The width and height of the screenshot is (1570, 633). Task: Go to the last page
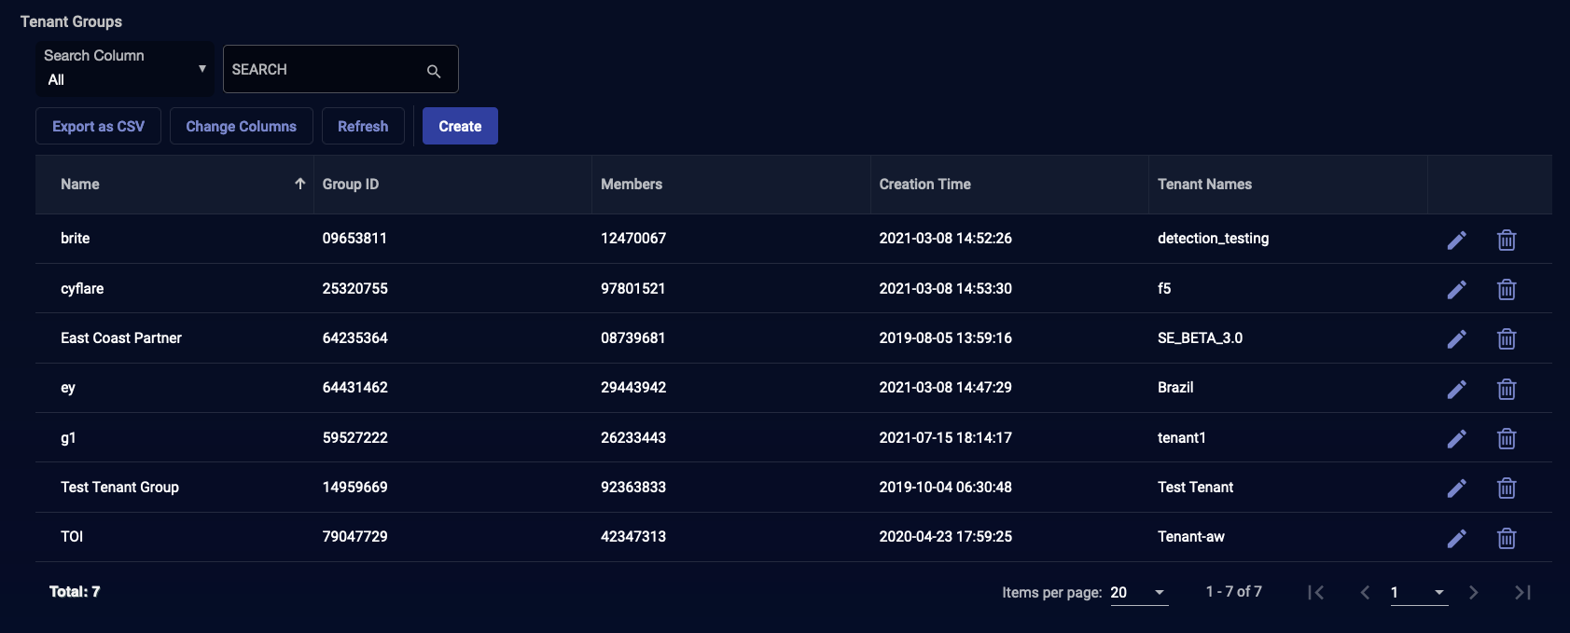(1522, 592)
